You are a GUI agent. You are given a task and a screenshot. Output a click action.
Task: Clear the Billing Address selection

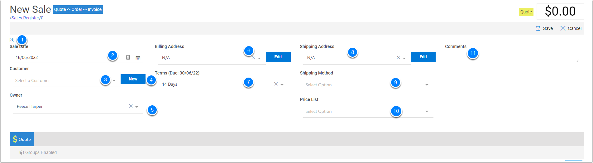click(x=253, y=58)
